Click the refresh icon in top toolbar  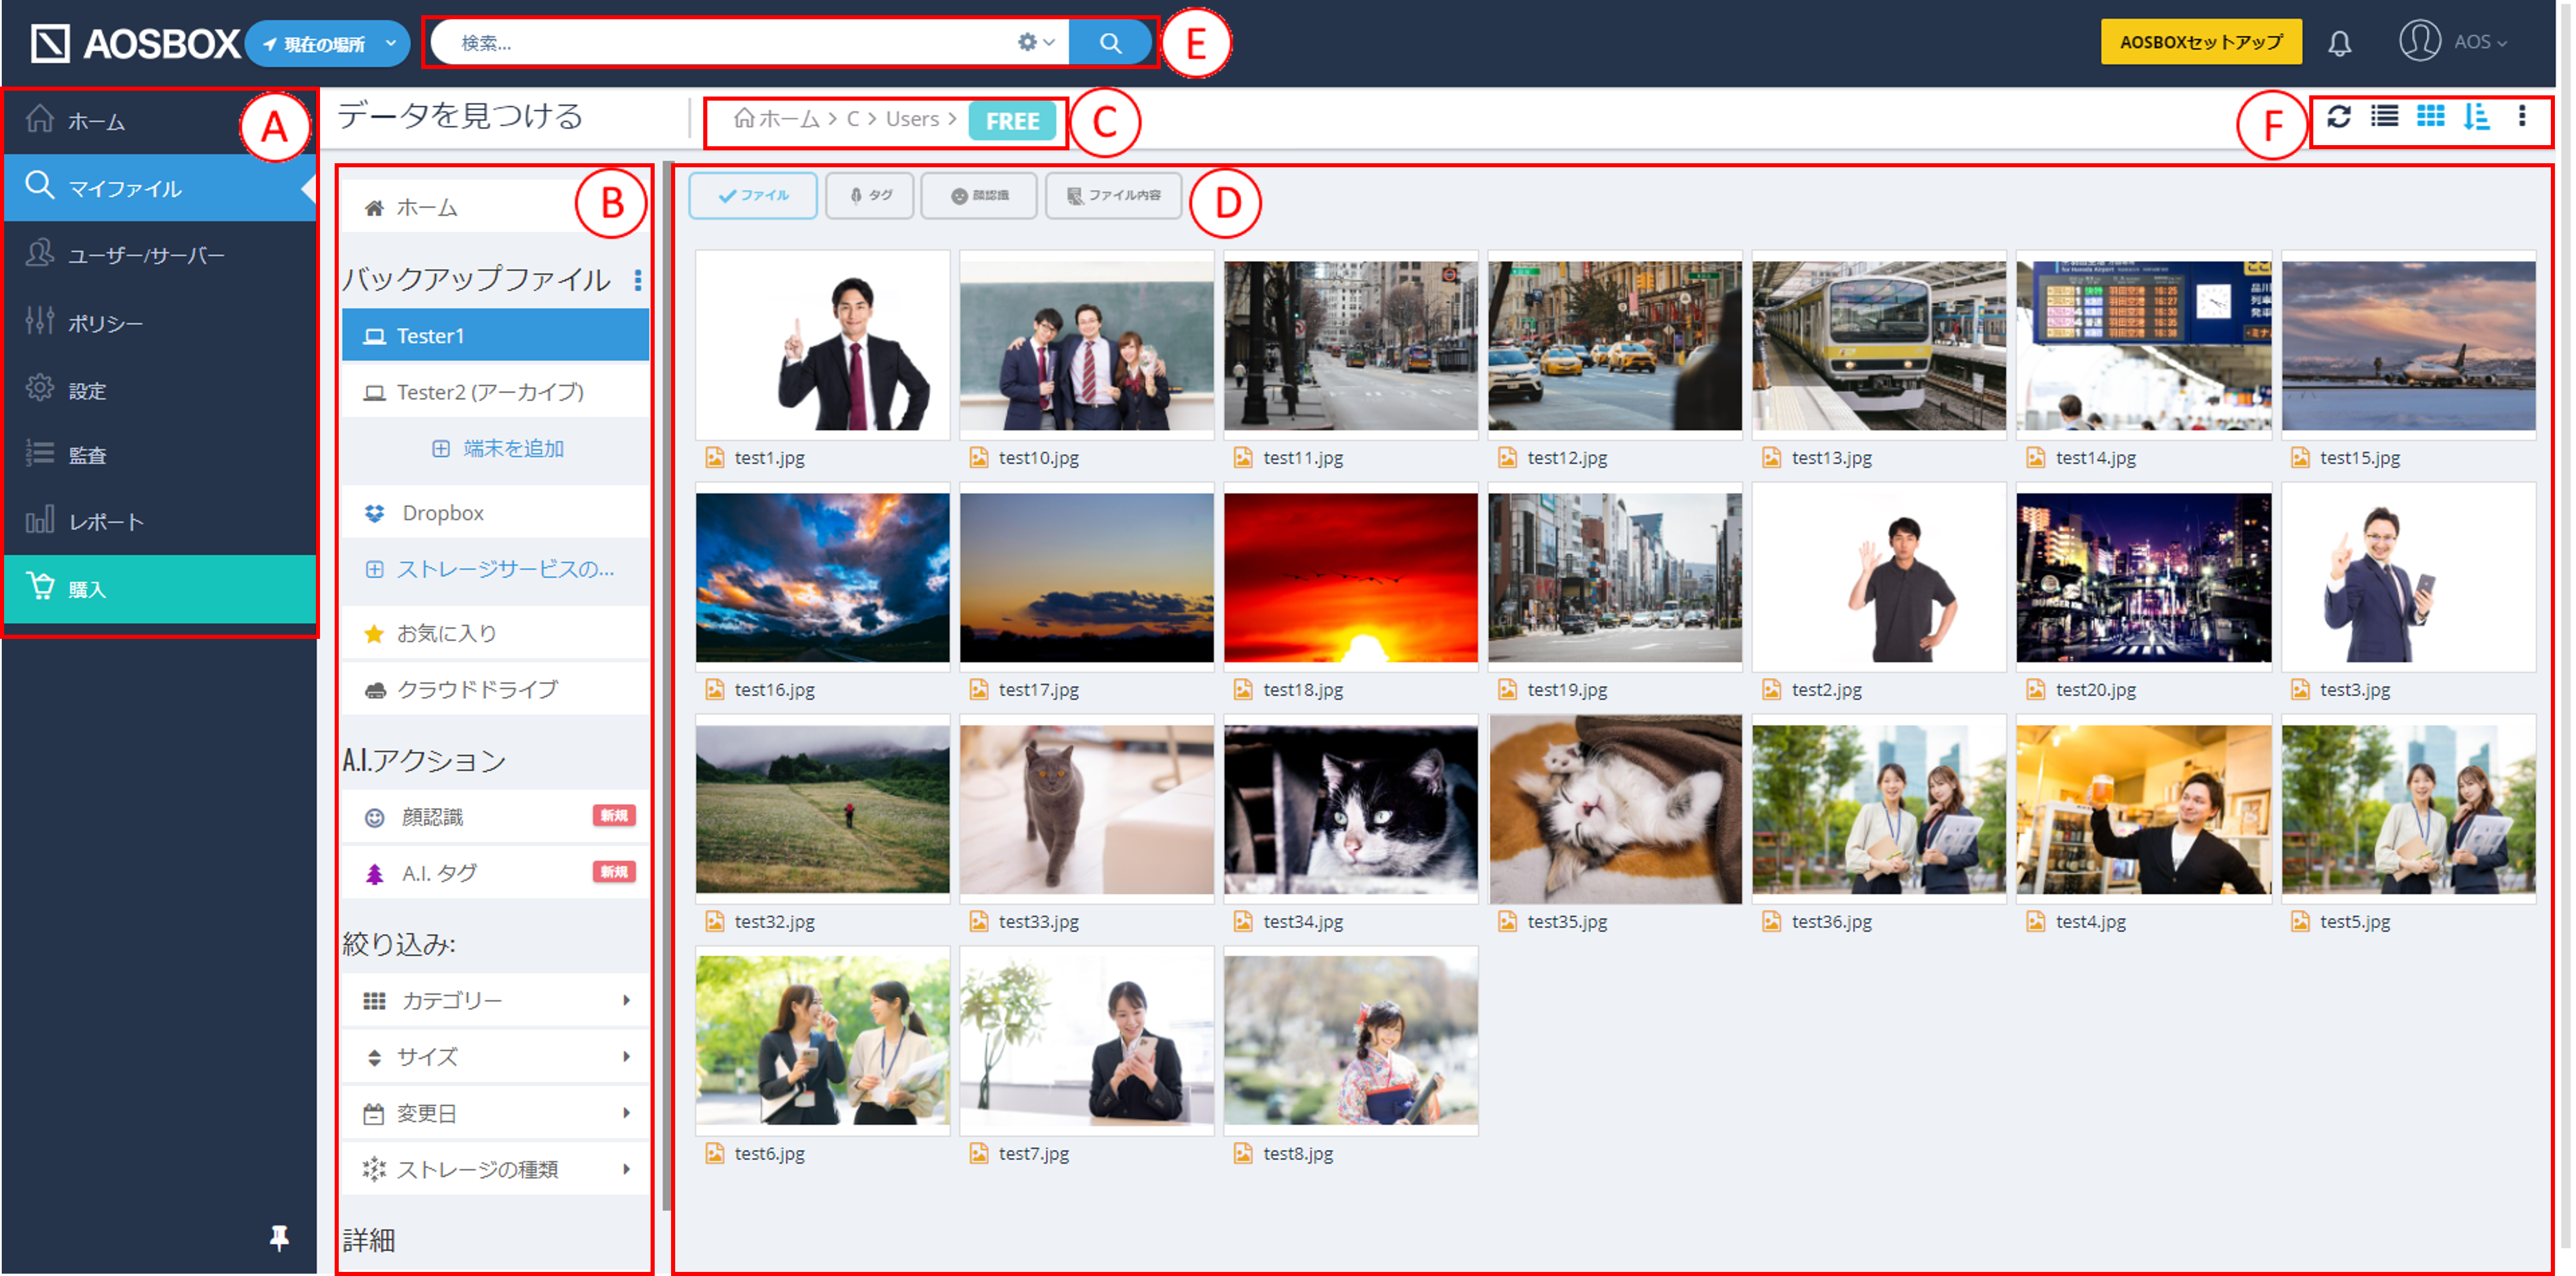(x=2338, y=117)
